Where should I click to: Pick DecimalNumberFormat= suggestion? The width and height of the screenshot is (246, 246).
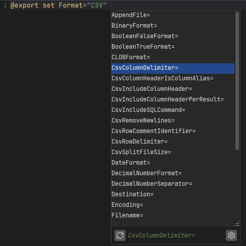tap(173, 173)
